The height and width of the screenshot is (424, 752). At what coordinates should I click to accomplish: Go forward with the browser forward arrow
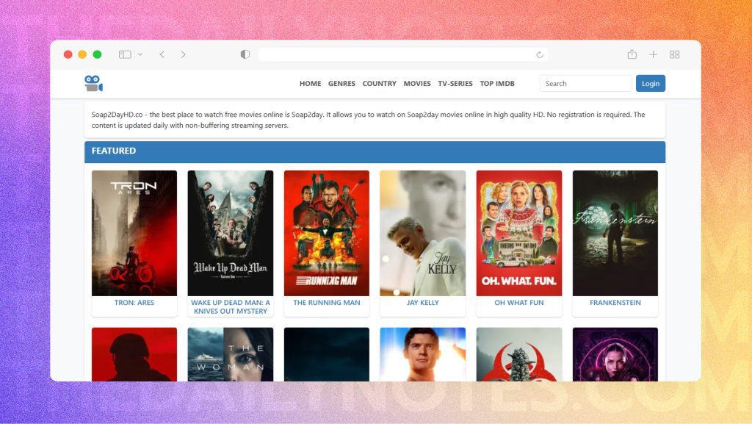(183, 54)
